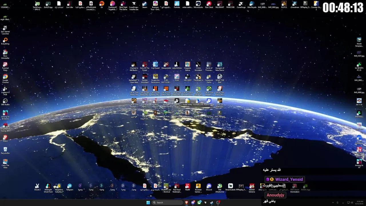Open the taskbar clock showing 9:28 AM

(x=359, y=203)
